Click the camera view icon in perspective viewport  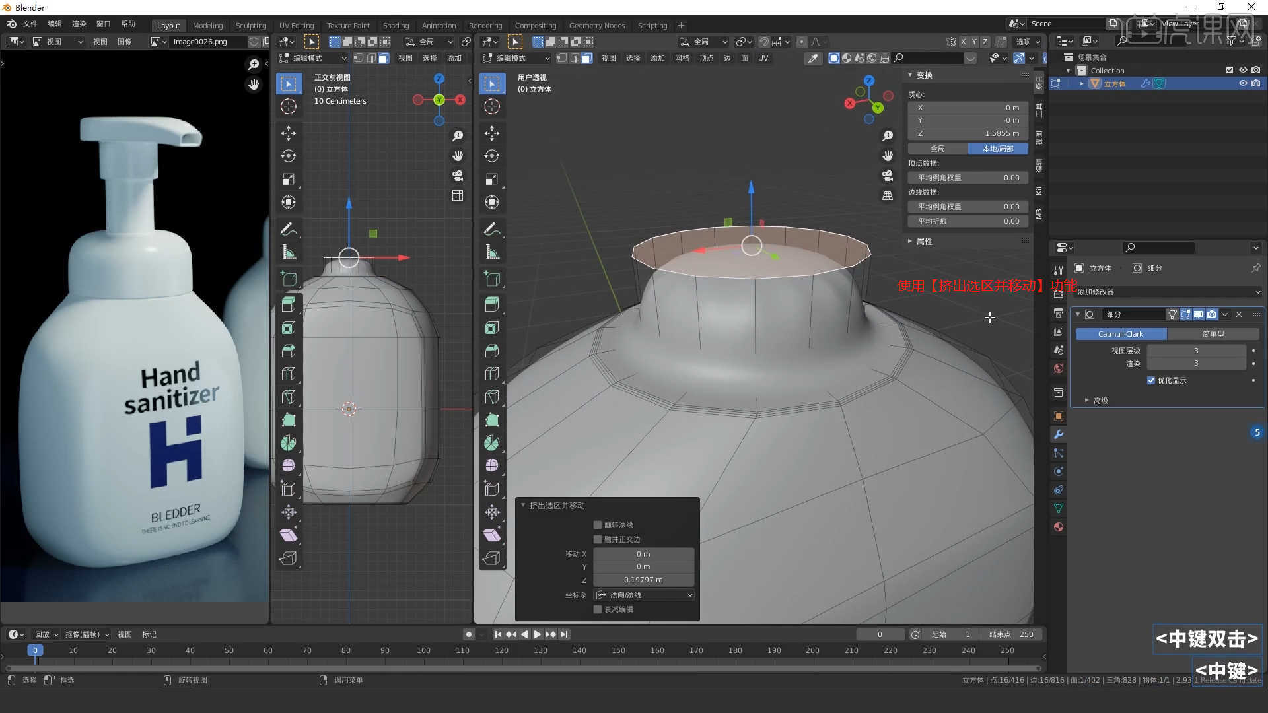(x=888, y=176)
